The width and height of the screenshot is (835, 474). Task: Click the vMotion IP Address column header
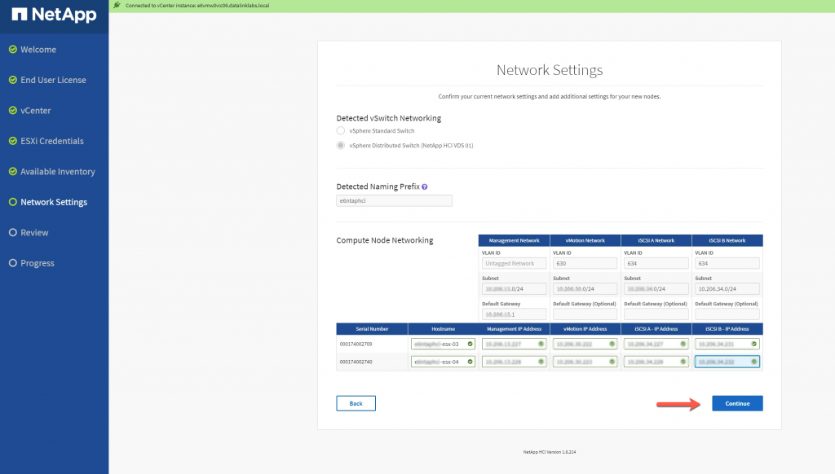pos(585,329)
